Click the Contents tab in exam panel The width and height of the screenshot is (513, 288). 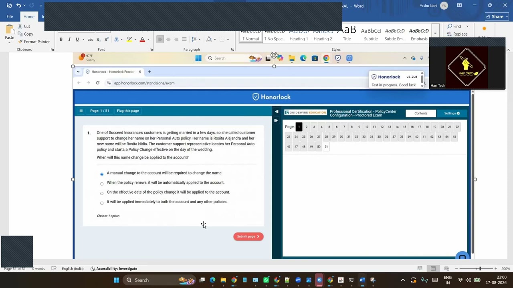(421, 113)
